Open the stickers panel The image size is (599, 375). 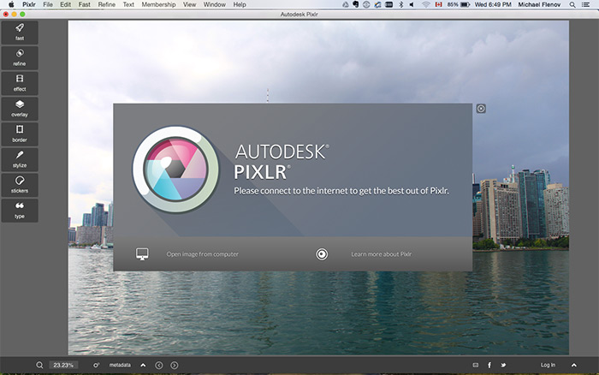[20, 183]
